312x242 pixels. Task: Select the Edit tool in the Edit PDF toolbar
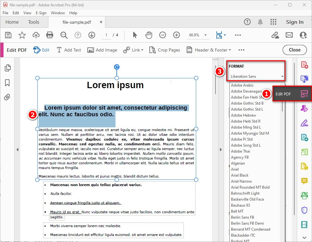pyautogui.click(x=41, y=50)
